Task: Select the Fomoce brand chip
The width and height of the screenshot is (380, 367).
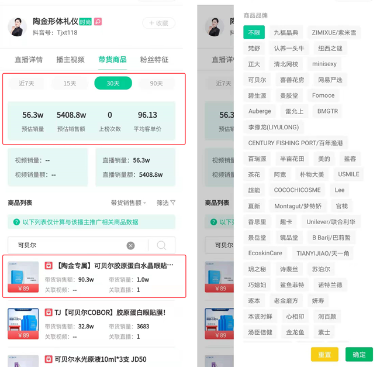Action: point(323,95)
